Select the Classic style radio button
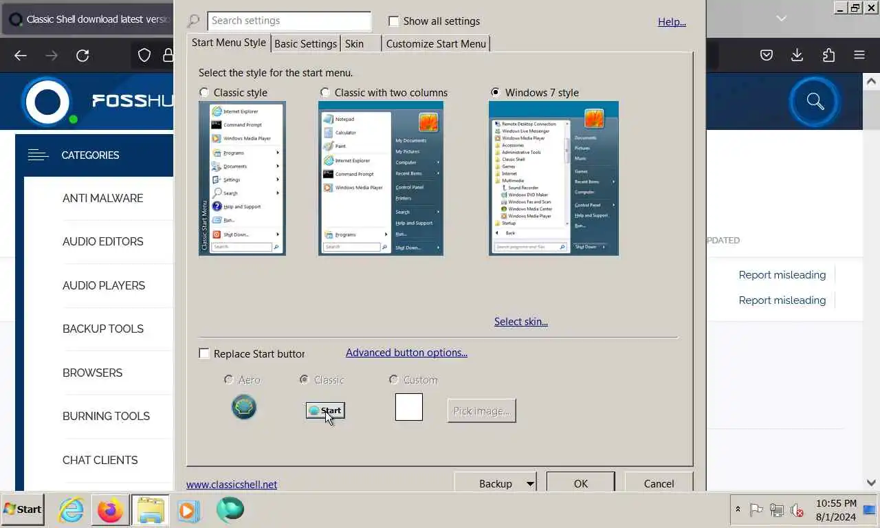 click(x=204, y=92)
